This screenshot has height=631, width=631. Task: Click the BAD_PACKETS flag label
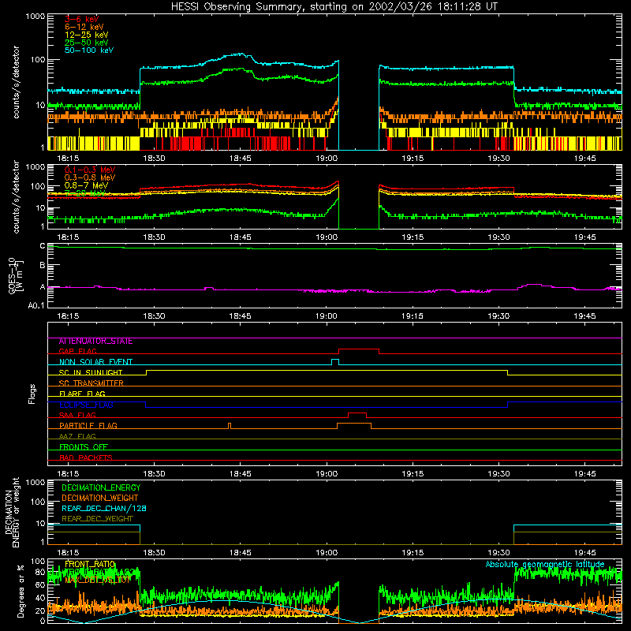(86, 458)
